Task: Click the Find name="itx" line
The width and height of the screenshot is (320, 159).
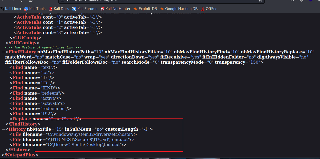Action: click(32, 78)
